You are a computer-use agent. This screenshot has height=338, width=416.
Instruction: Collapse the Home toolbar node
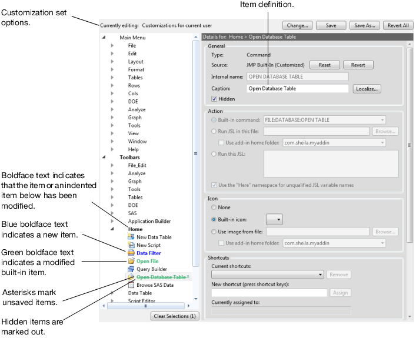pos(112,229)
